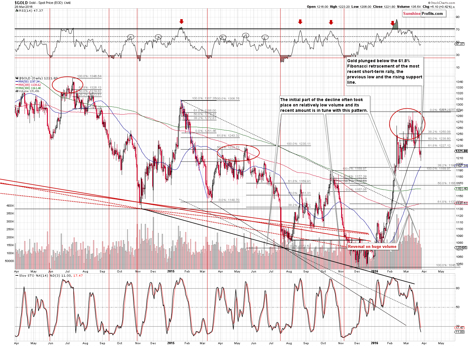Click the red arrow above the October 2015 RSI peak
468x346 pixels.
(x=331, y=22)
